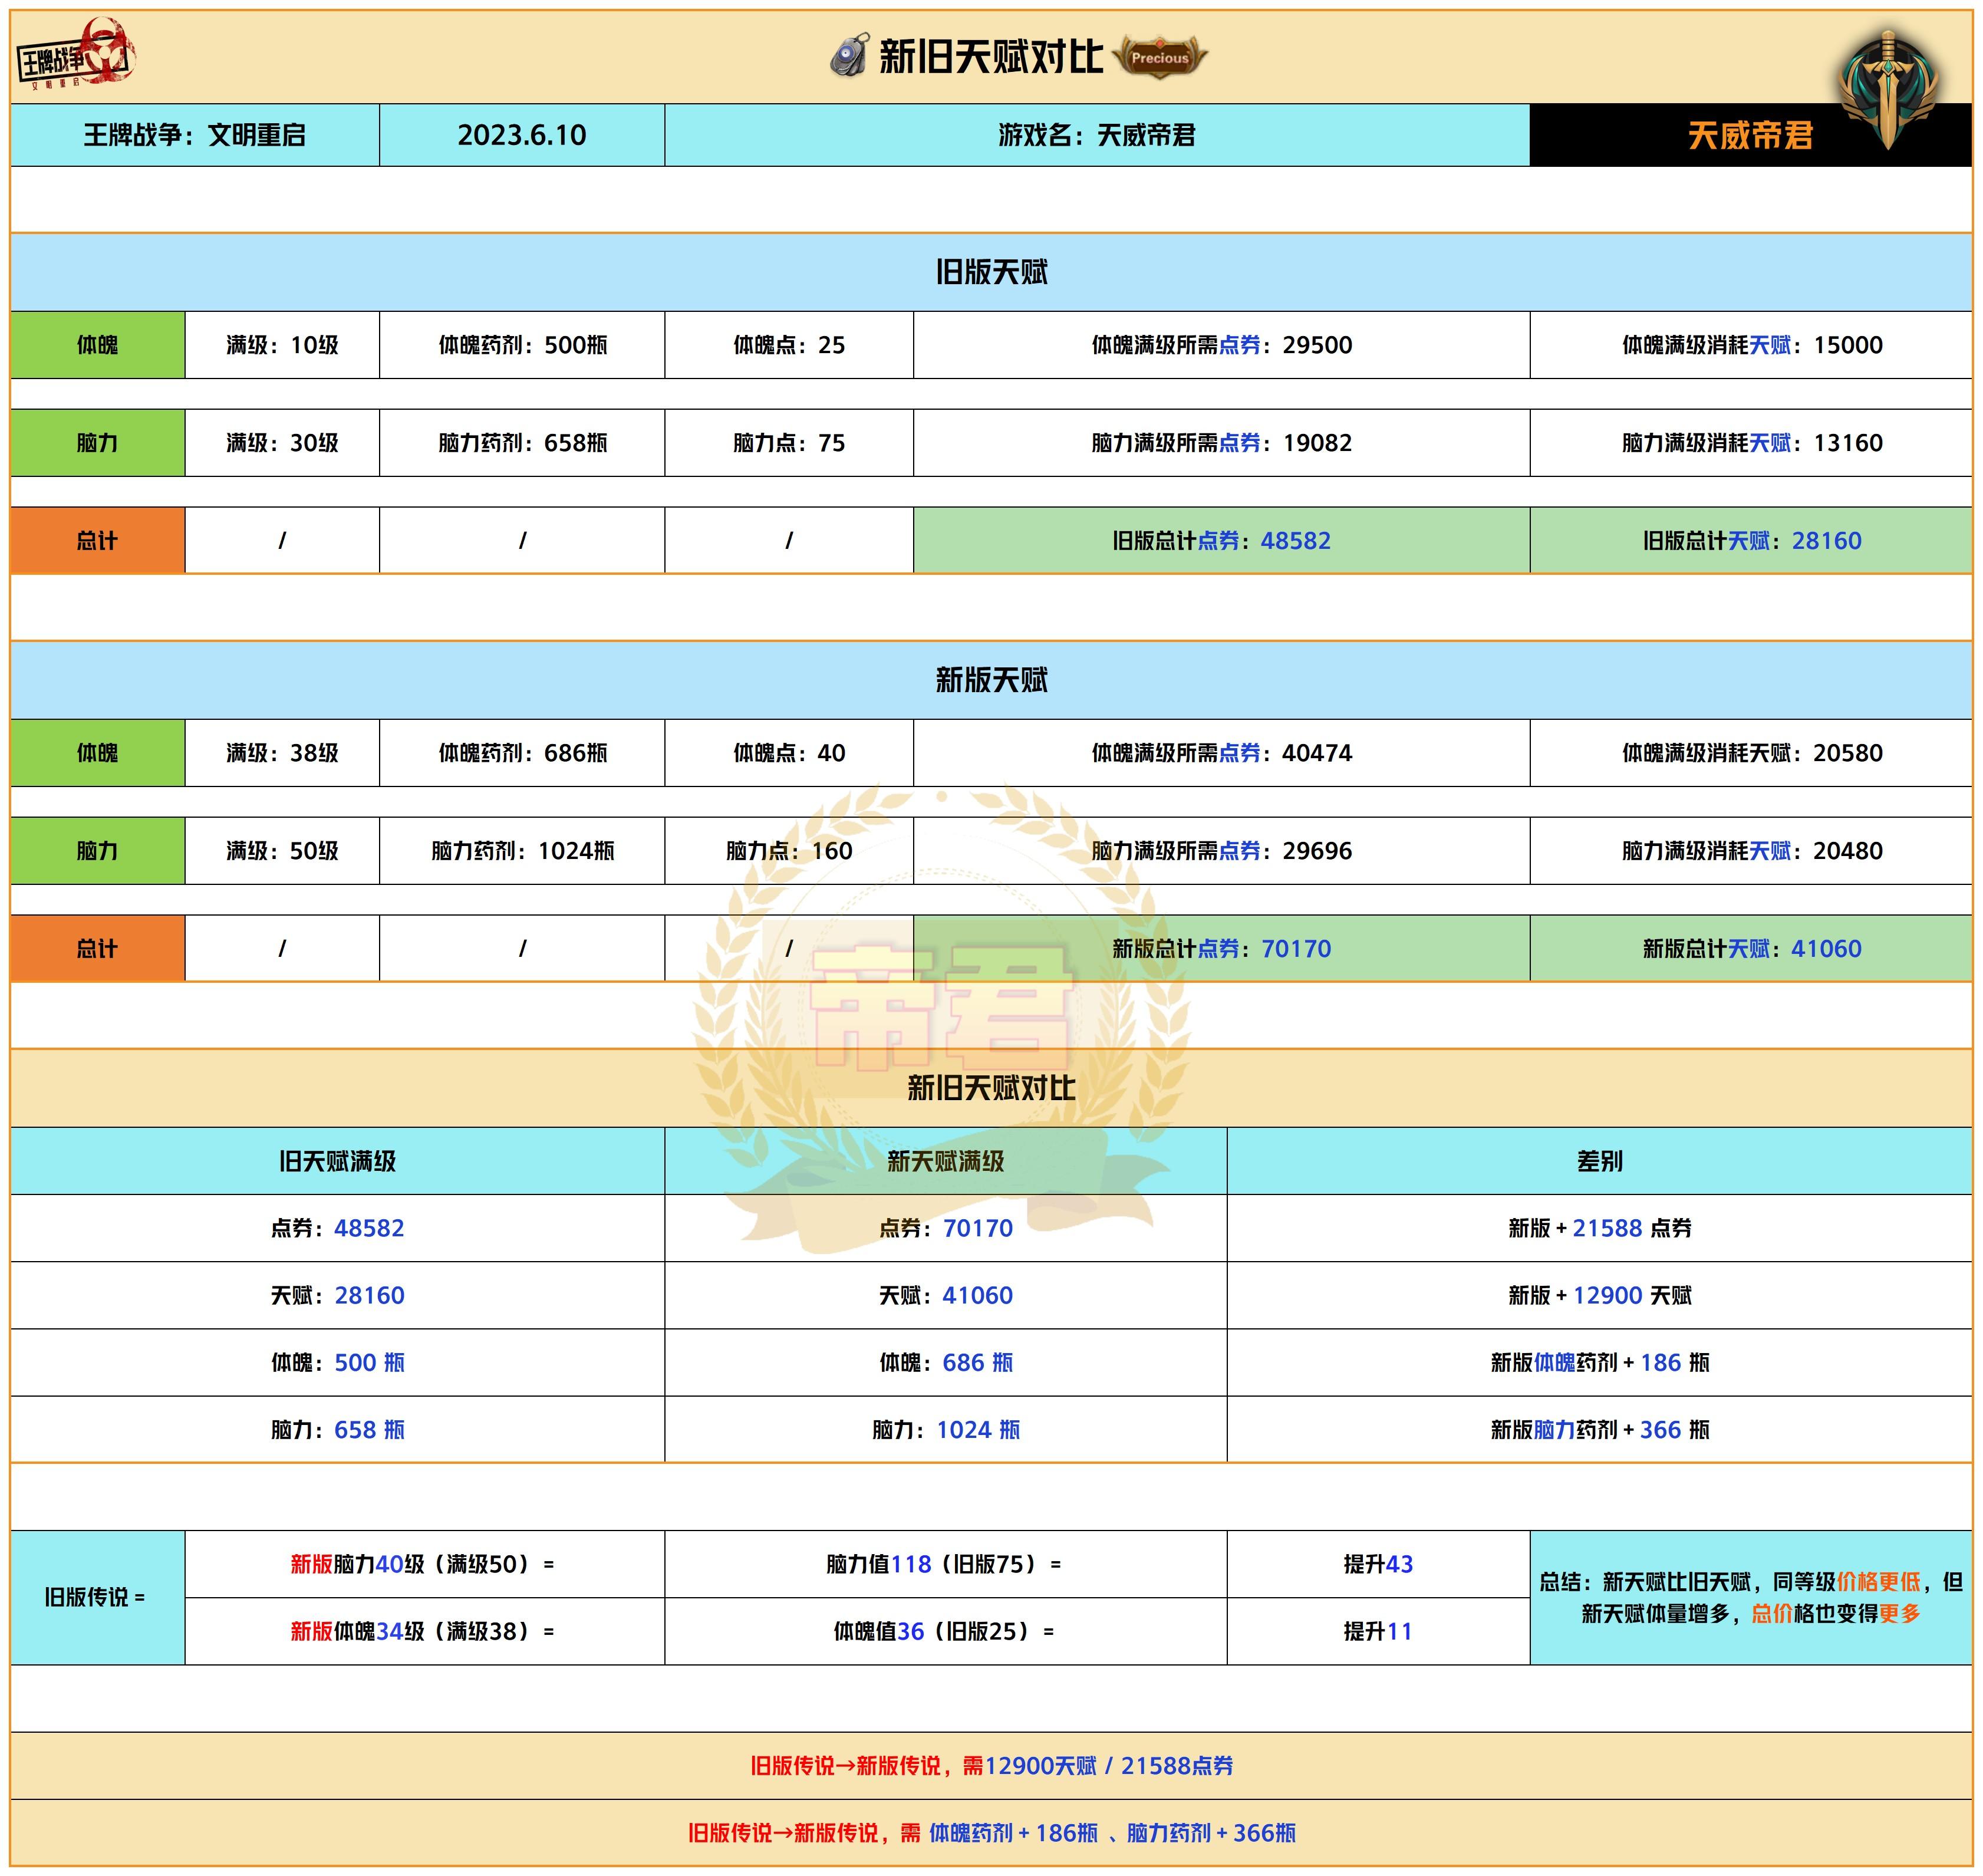Select cell 体魄：500 瓶
This screenshot has height=1876, width=1983.
click(337, 1362)
